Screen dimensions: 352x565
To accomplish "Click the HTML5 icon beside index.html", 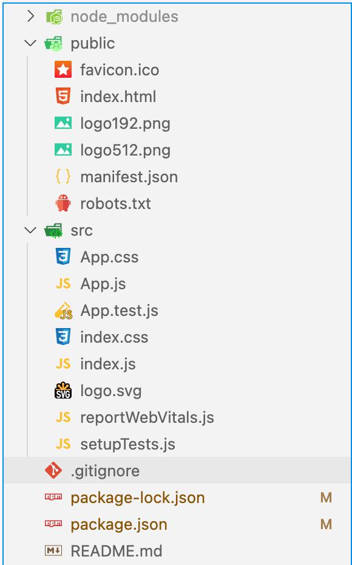I will (x=63, y=97).
